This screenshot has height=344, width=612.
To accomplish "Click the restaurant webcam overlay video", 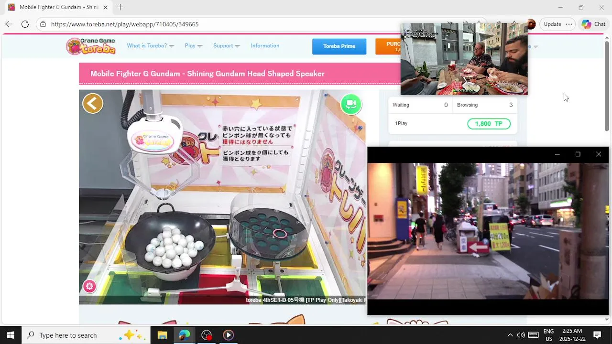I will pos(464,58).
